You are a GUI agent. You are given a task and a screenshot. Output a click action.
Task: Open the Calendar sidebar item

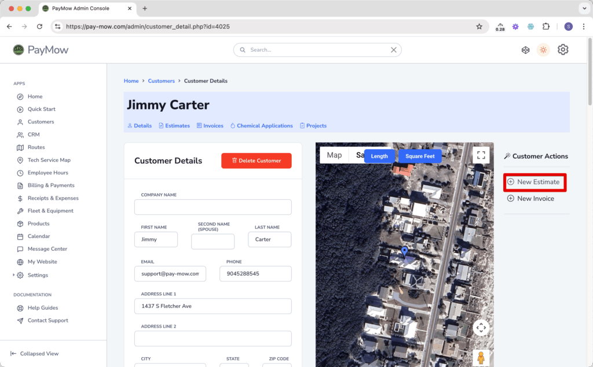coord(34,236)
